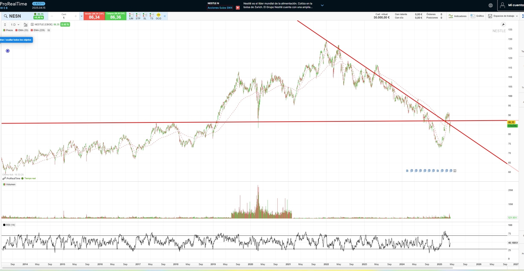Click the NESTLE instrument info icon
The height and width of the screenshot is (271, 524).
tap(32, 25)
